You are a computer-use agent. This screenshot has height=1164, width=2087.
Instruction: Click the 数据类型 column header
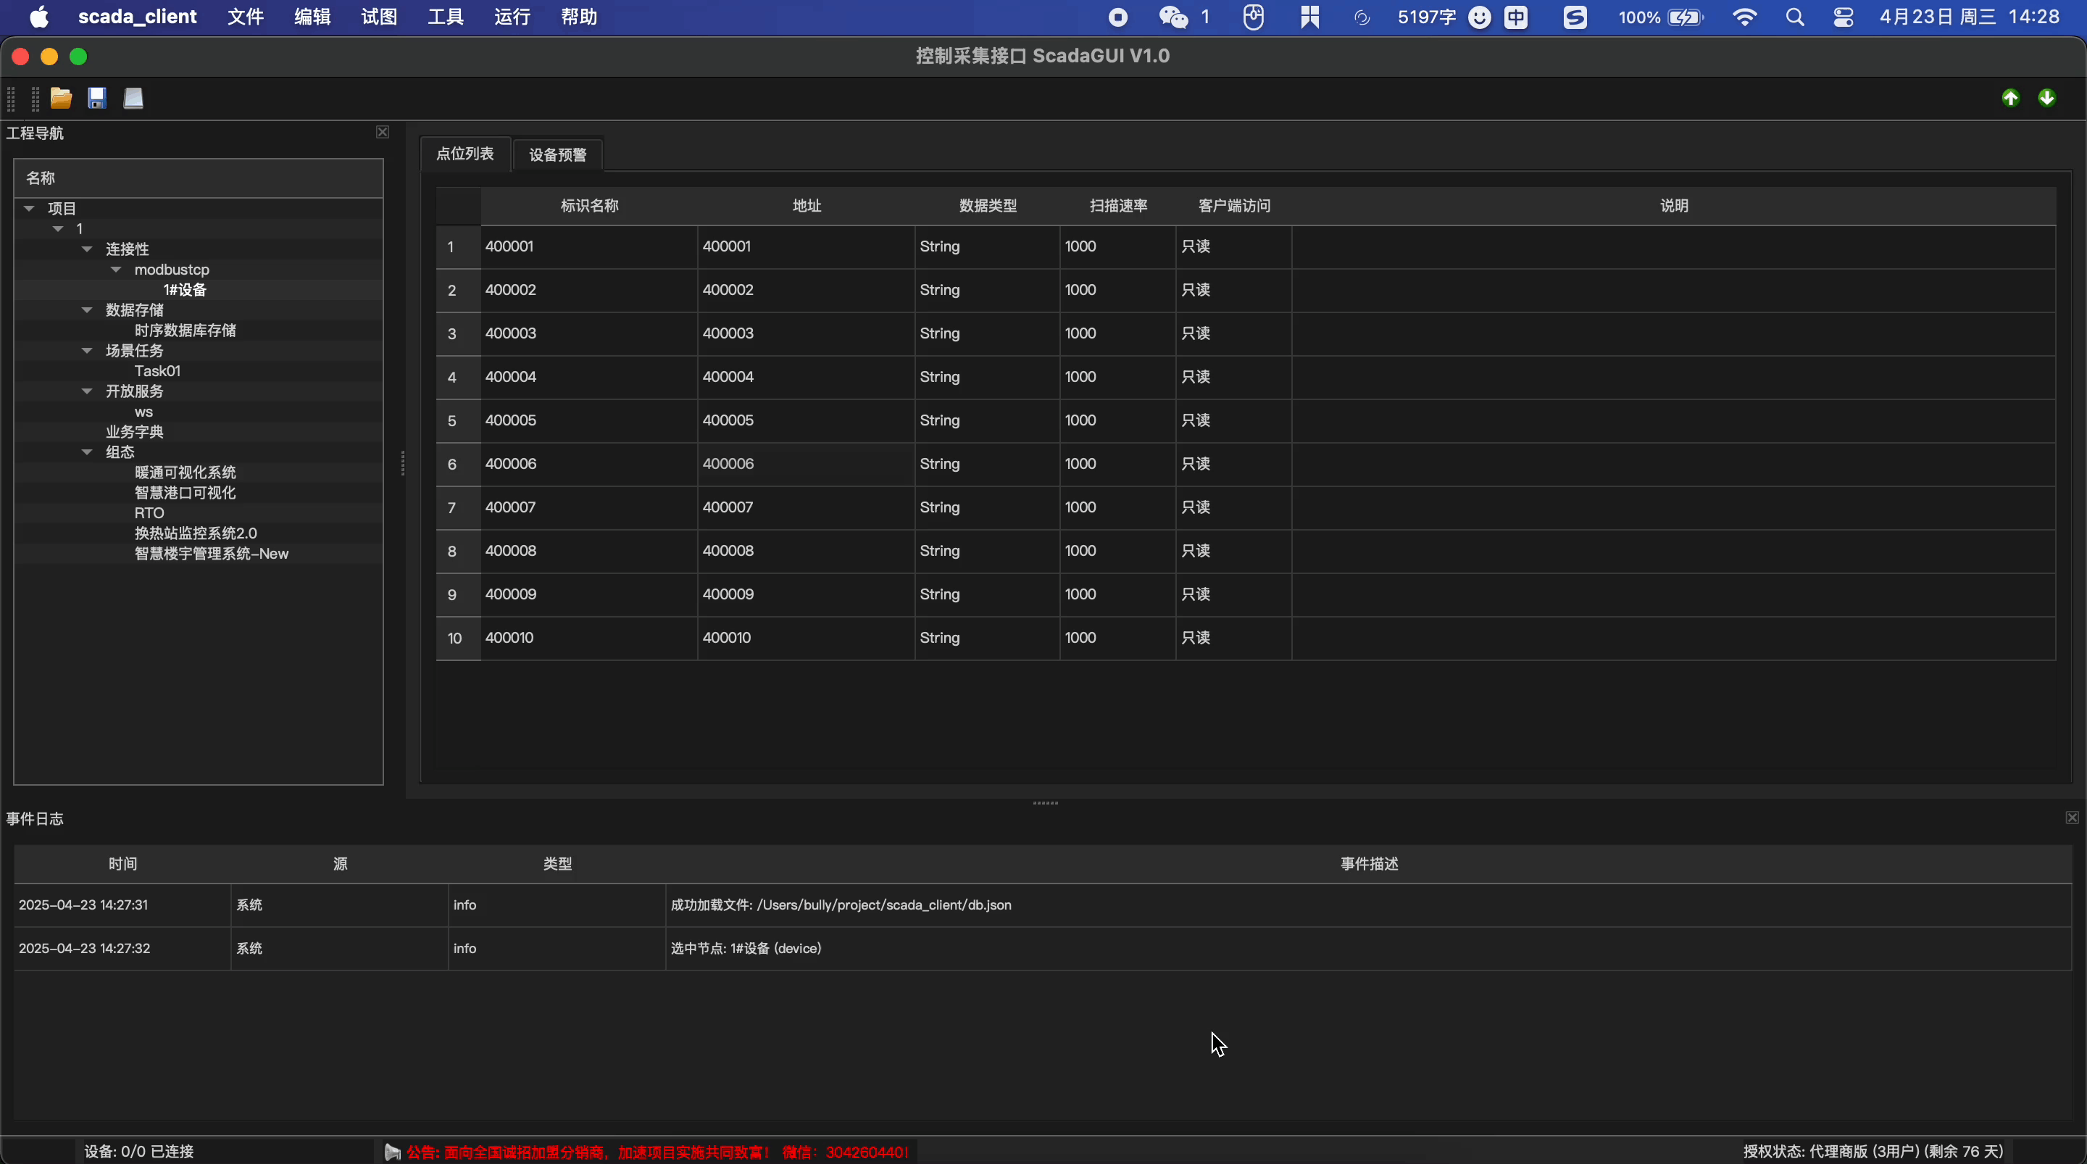click(987, 206)
